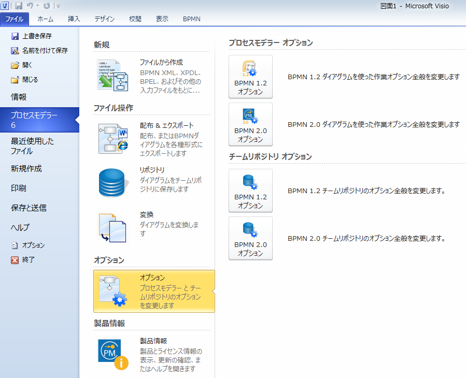Switch to the 挿入 tab
Image resolution: width=466 pixels, height=378 pixels.
pos(74,19)
